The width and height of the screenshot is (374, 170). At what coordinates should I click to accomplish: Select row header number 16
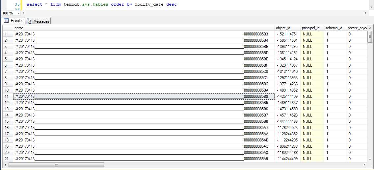pos(8,127)
